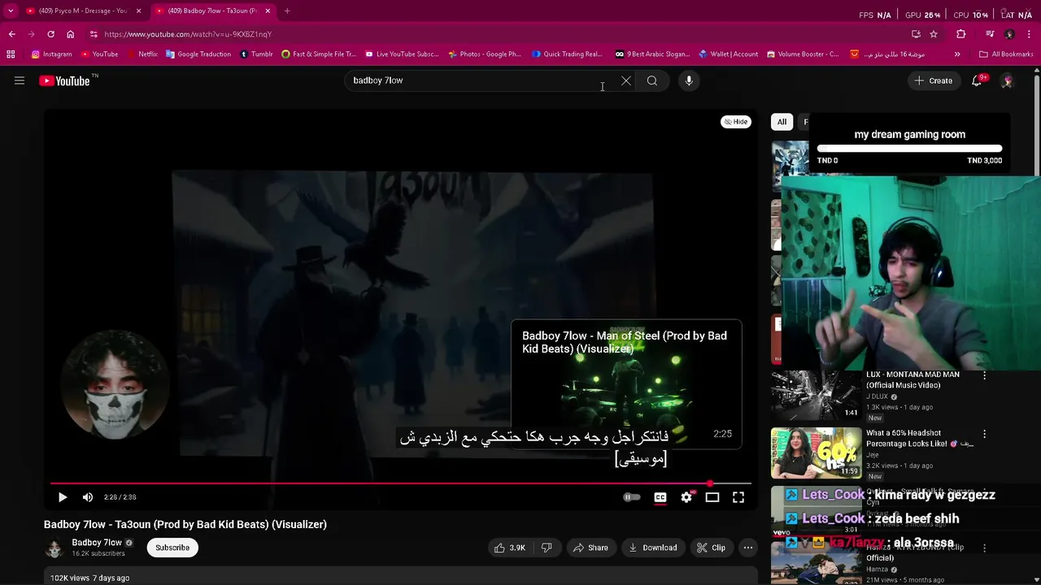Open the YouTube guide hamburger menu
Viewport: 1041px width, 585px height.
tap(20, 80)
